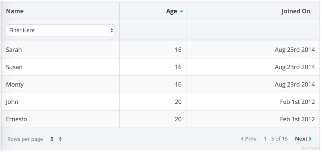Click on John's name cell
Screen dimensions: 322x152
pos(12,102)
